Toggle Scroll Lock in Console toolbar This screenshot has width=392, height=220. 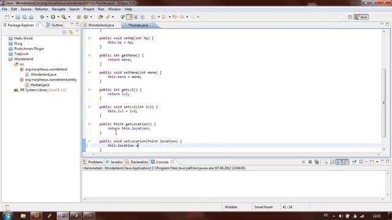[x=332, y=162]
